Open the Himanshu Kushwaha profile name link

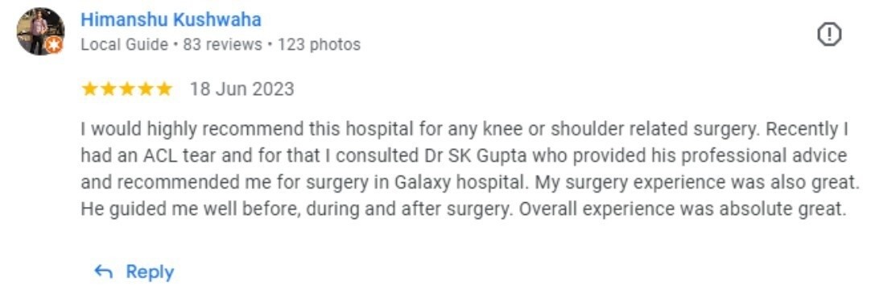[x=171, y=20]
